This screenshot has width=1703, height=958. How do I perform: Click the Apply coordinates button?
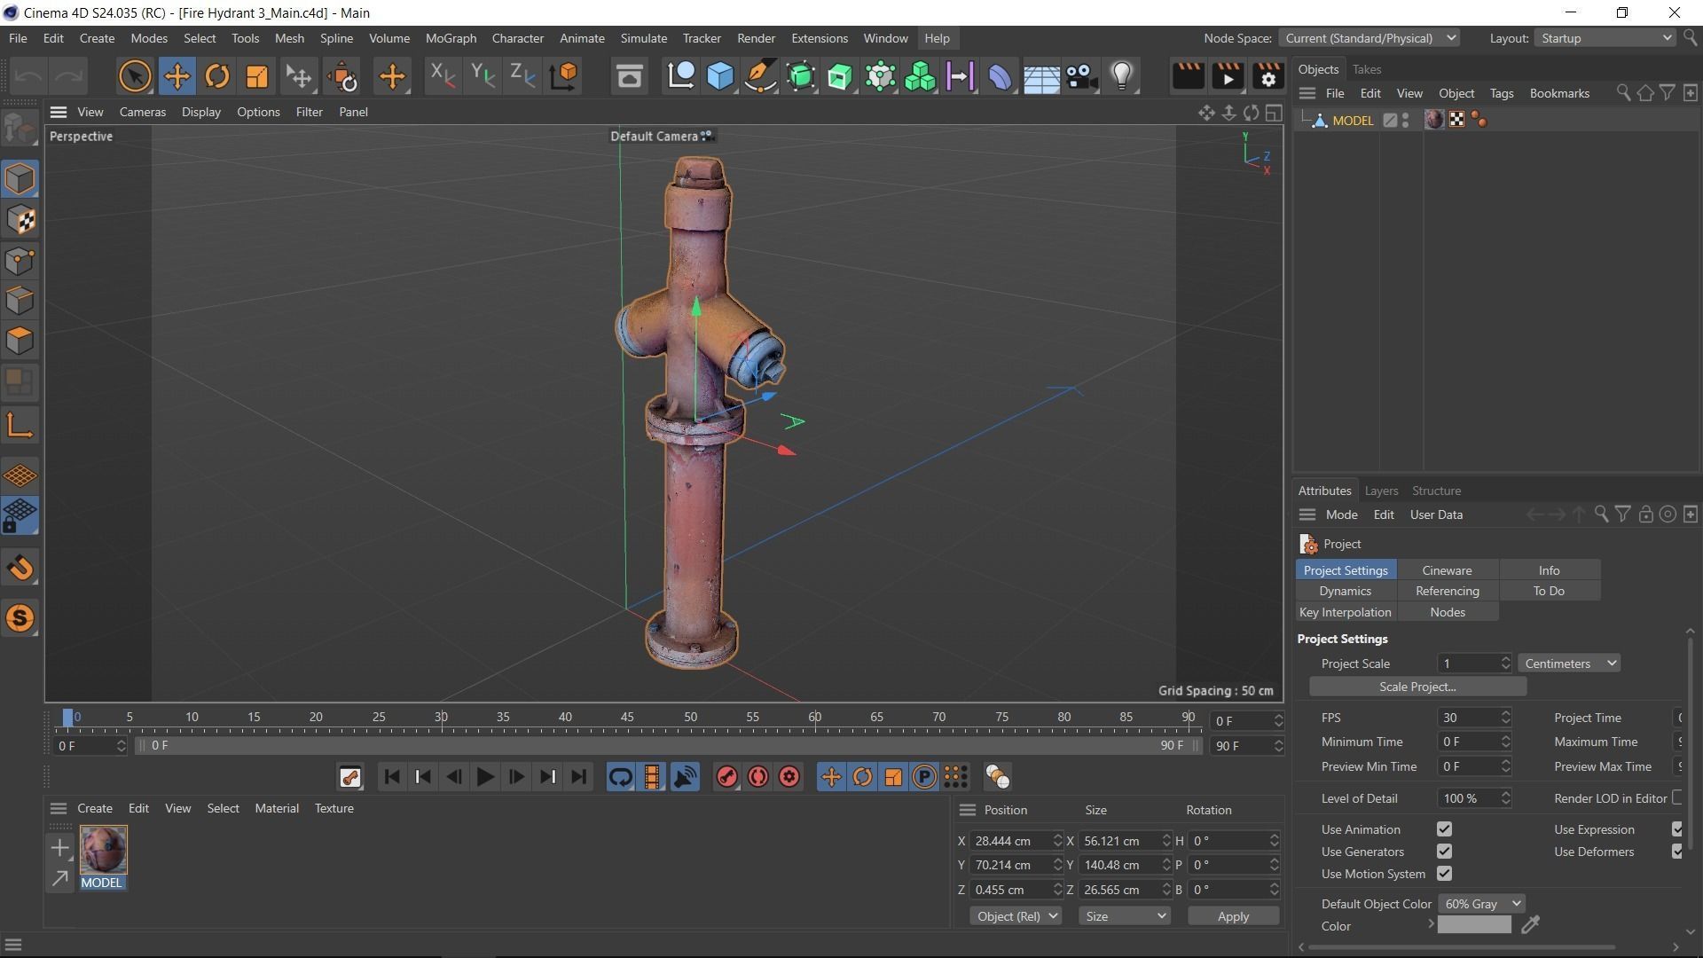[1233, 916]
